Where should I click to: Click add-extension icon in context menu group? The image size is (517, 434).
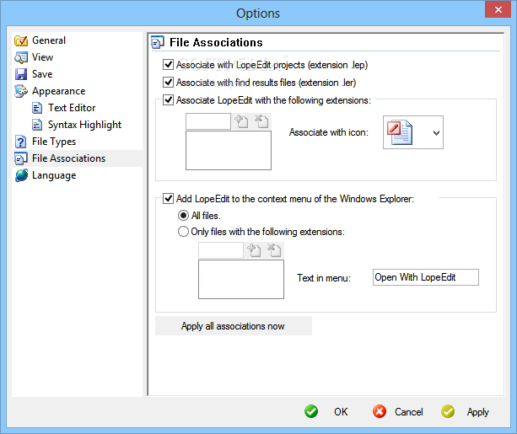tap(254, 250)
